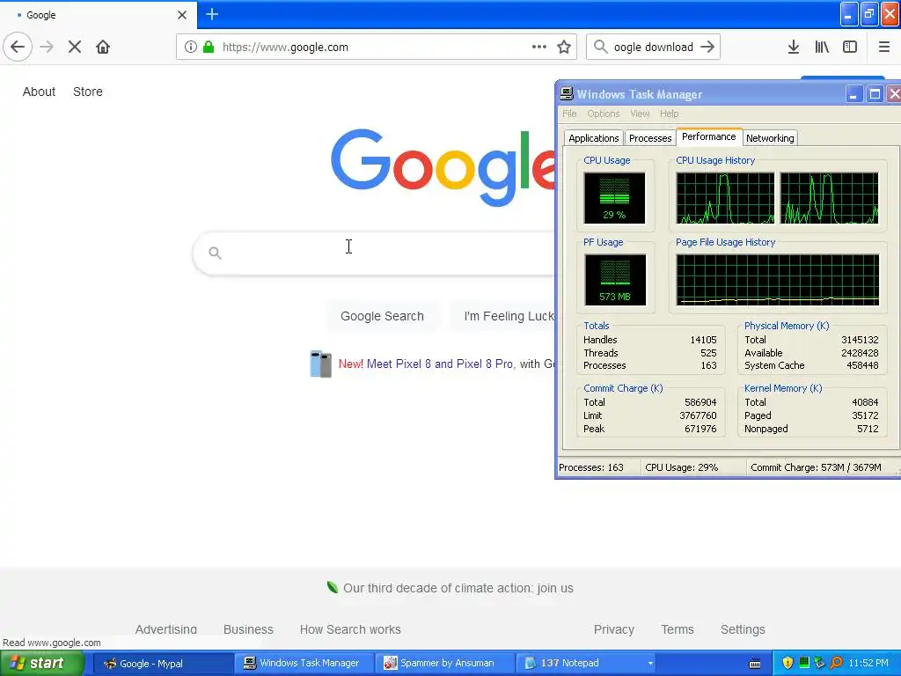901x676 pixels.
Task: Click the oogle download search field
Action: click(x=654, y=47)
